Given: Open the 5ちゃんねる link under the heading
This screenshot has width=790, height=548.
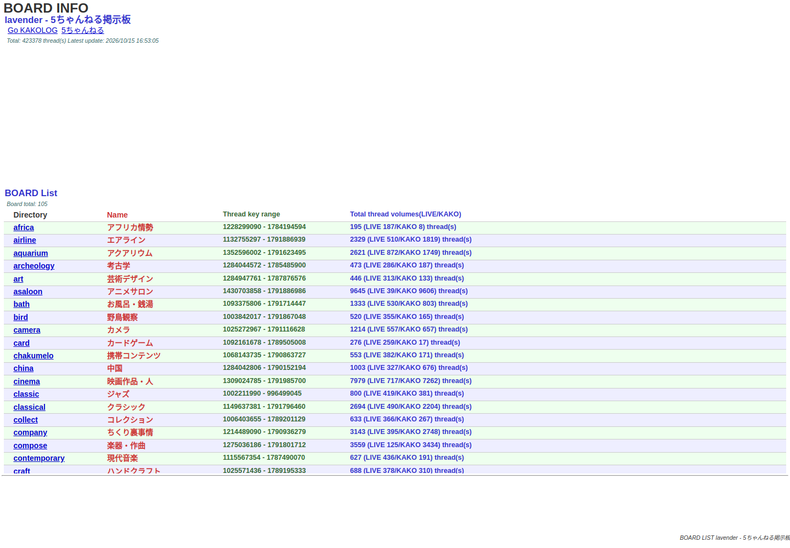Looking at the screenshot, I should (x=82, y=30).
